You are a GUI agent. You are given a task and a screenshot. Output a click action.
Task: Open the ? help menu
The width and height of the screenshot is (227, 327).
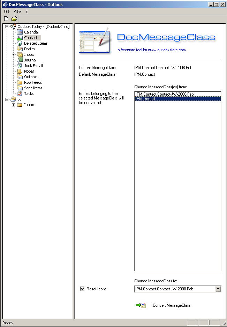click(x=27, y=11)
